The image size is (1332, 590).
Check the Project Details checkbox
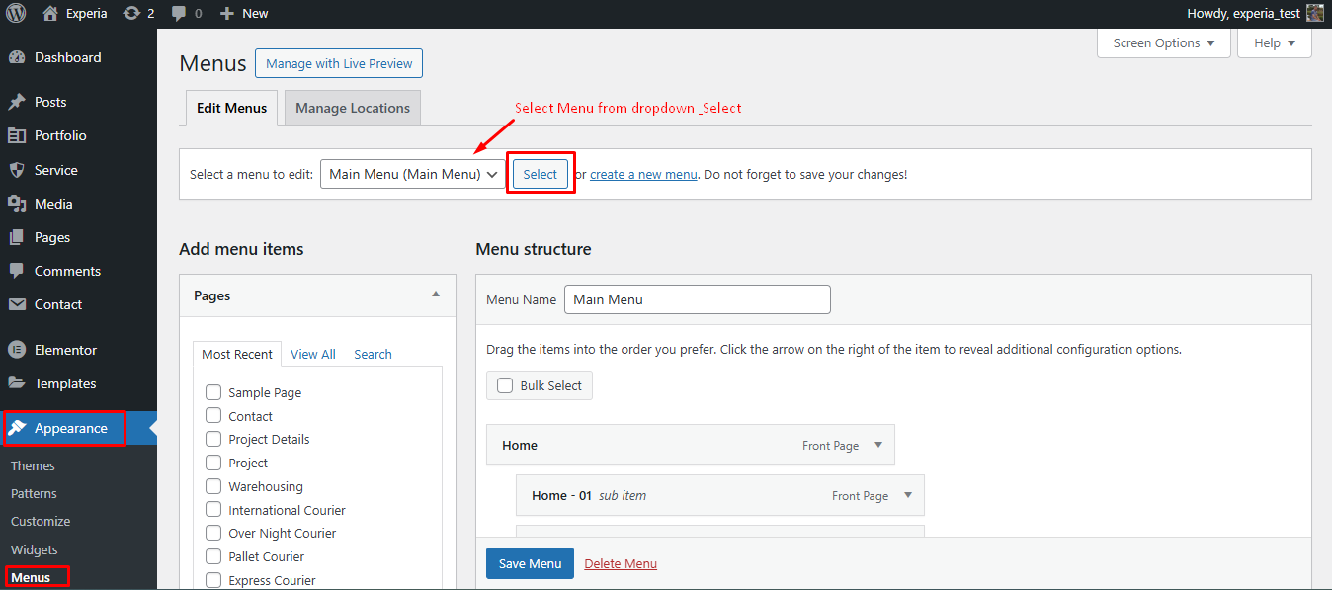[213, 438]
